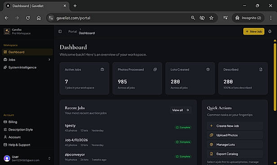The image size is (277, 165).
Task: Click the zoom magnifier icon
Action: point(193,18)
